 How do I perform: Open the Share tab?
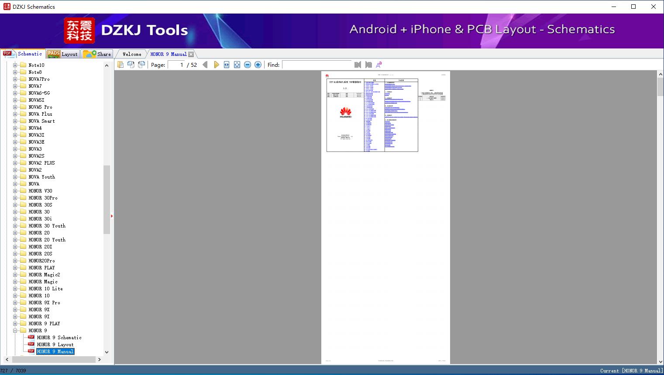[x=97, y=54]
